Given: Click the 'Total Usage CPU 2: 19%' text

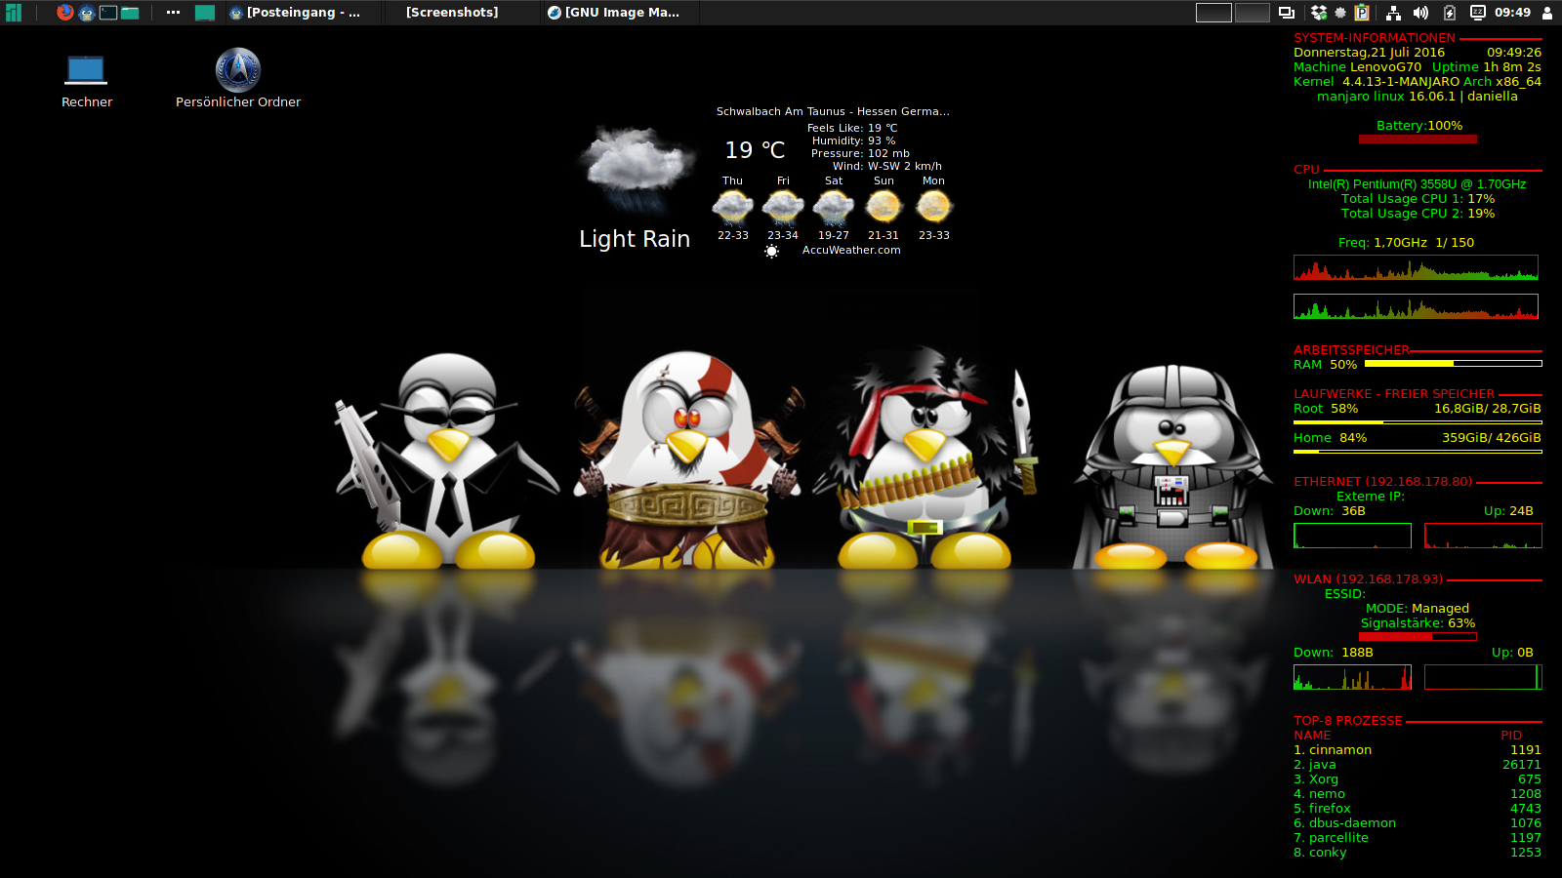Looking at the screenshot, I should (1418, 214).
